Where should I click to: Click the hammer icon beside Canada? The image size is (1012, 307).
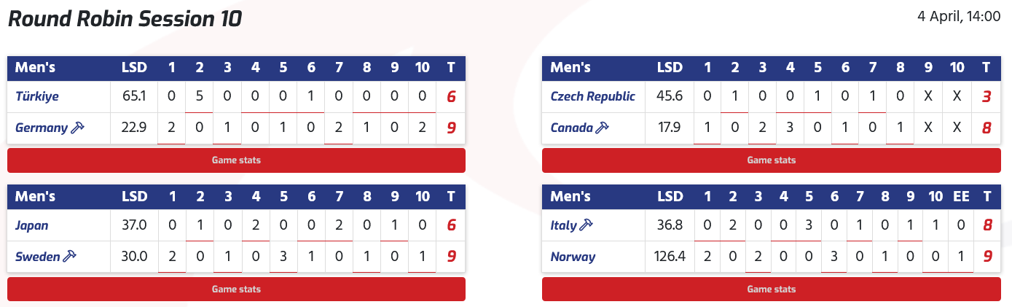tap(603, 128)
